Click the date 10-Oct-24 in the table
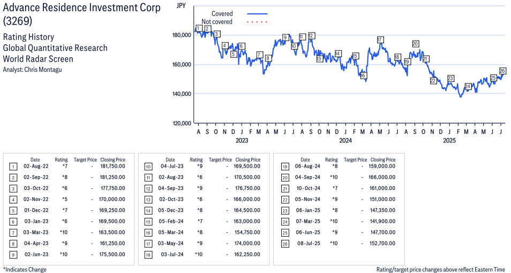511x273 pixels. [309, 188]
